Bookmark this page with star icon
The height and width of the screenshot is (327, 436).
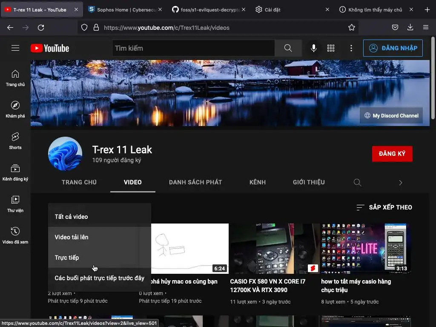(x=351, y=28)
